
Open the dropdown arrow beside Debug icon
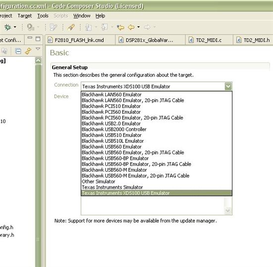coord(15,27)
